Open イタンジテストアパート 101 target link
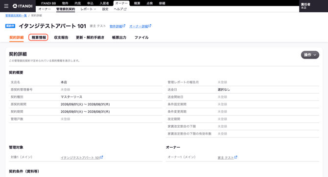Screen dimensions: 328x177 tap(80, 157)
